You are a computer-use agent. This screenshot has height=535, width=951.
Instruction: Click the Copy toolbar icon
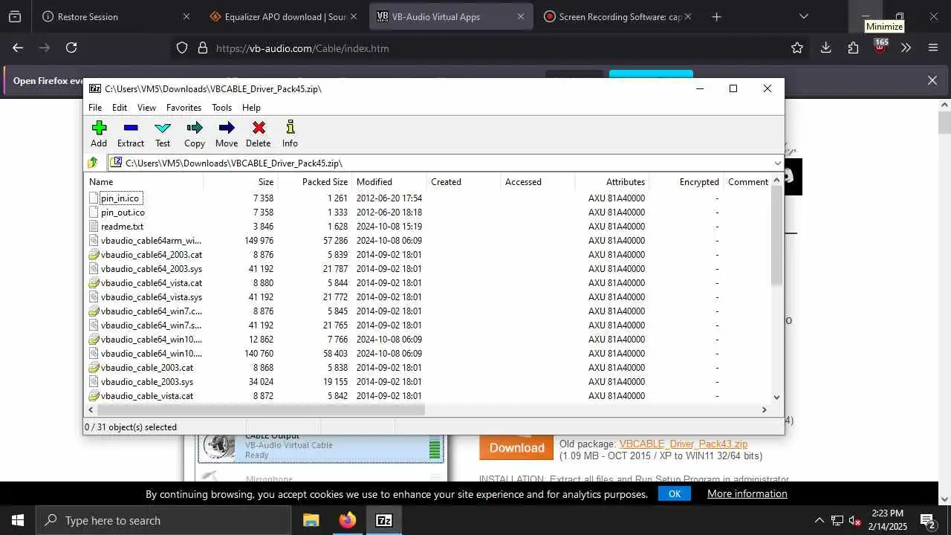(x=195, y=128)
